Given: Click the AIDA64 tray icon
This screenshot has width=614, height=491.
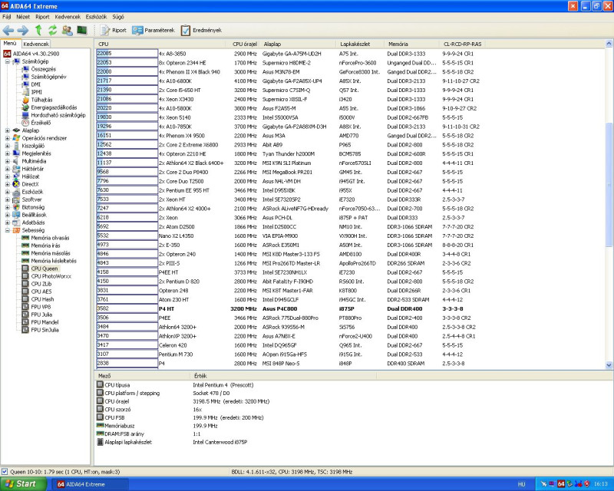Looking at the screenshot, I should click(x=561, y=484).
